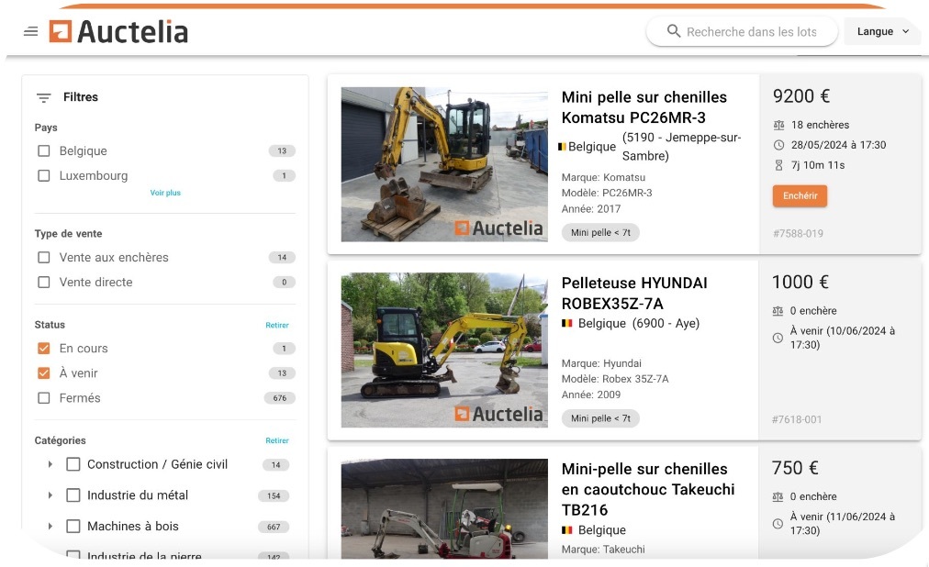Viewport: 929px width, 567px height.
Task: Click the search magnifier icon
Action: pos(674,31)
